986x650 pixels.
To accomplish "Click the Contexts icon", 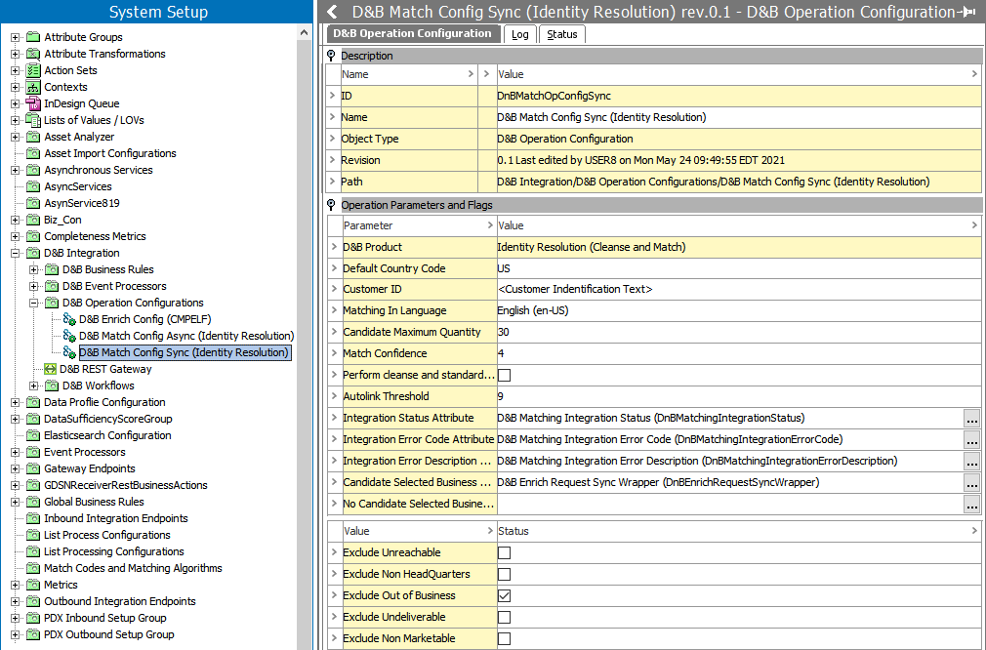I will [x=33, y=87].
